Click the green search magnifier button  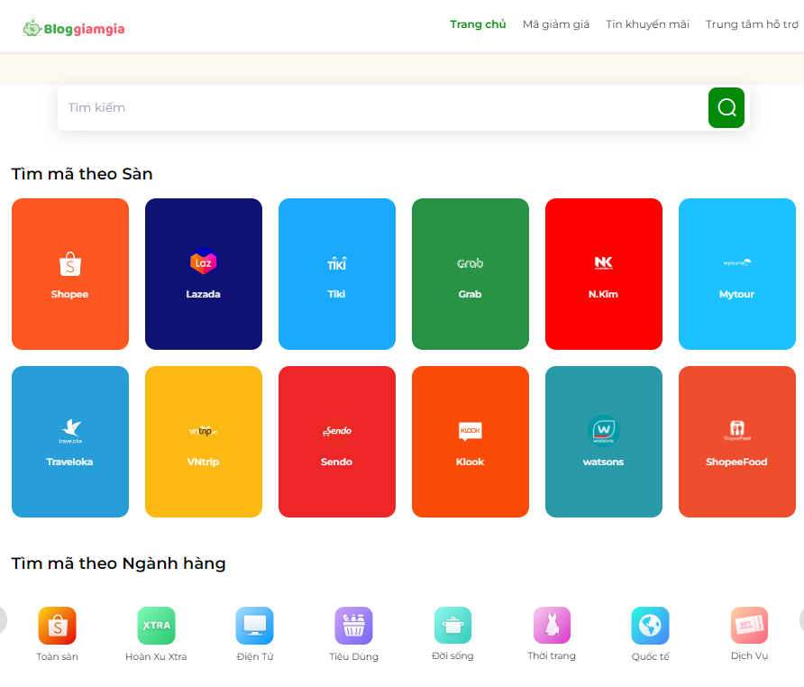[x=726, y=108]
